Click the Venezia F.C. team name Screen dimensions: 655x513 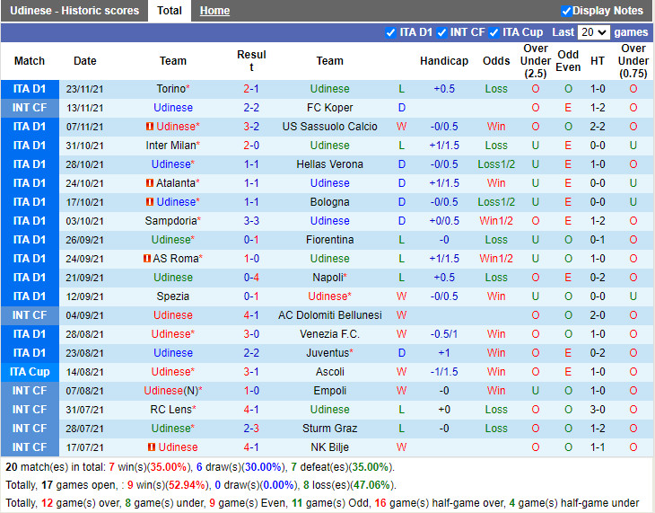[329, 334]
